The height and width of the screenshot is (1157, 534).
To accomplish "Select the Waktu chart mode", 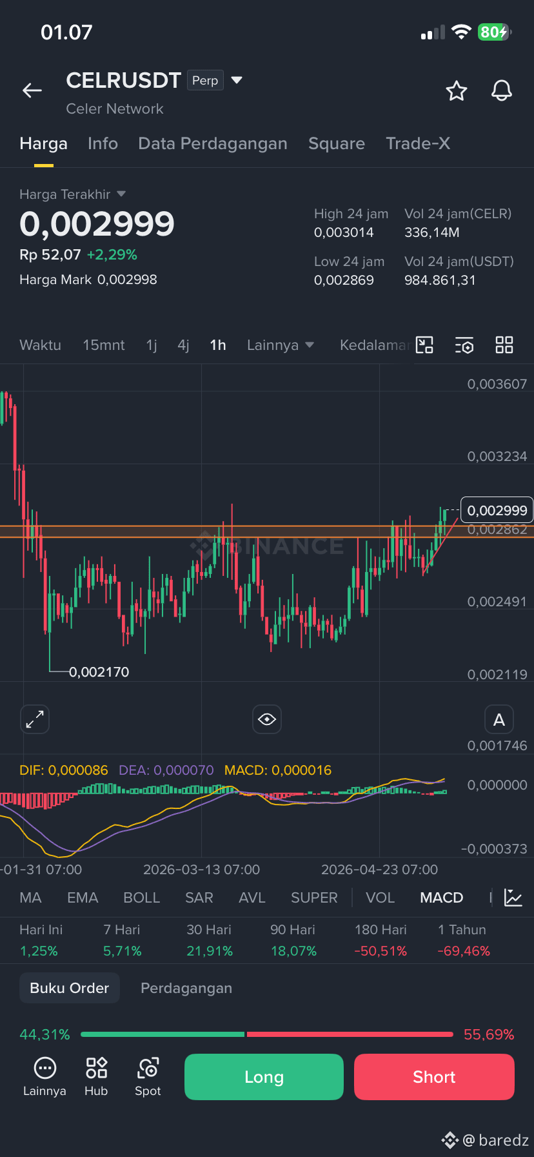I will (x=40, y=345).
